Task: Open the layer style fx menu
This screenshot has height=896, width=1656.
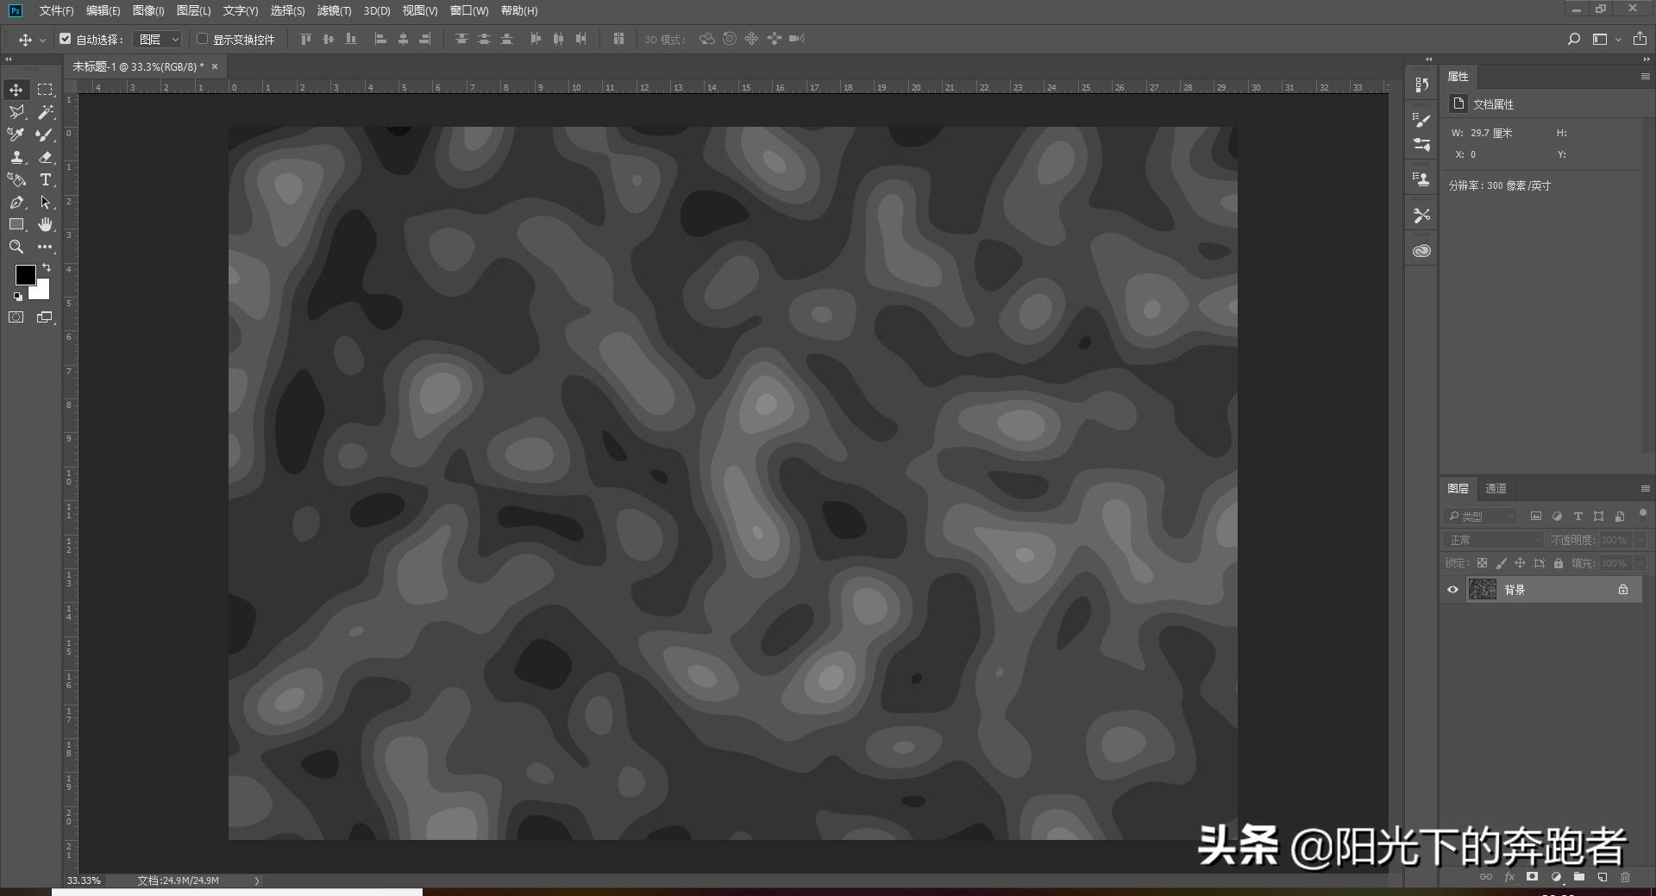Action: point(1509,877)
